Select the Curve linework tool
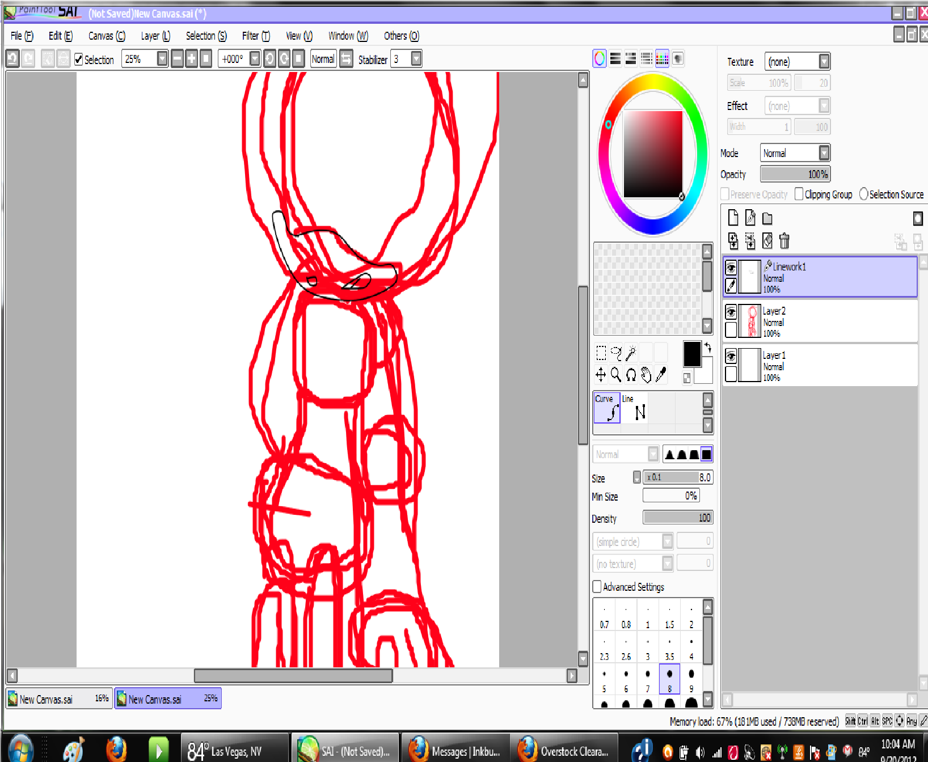 [x=606, y=408]
